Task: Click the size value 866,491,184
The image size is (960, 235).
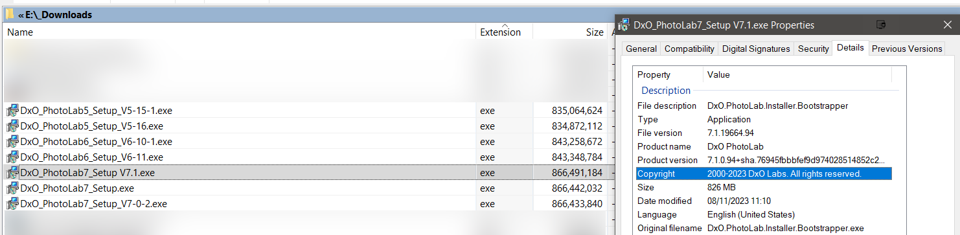Action: click(577, 173)
